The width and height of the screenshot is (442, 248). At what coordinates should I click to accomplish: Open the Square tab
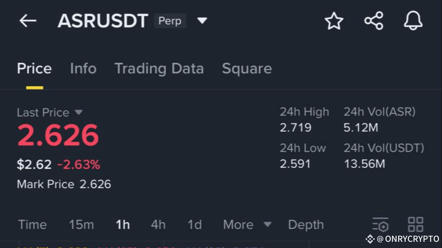[247, 69]
